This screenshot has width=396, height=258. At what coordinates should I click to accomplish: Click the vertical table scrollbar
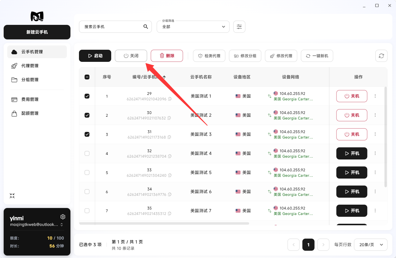coord(386,137)
